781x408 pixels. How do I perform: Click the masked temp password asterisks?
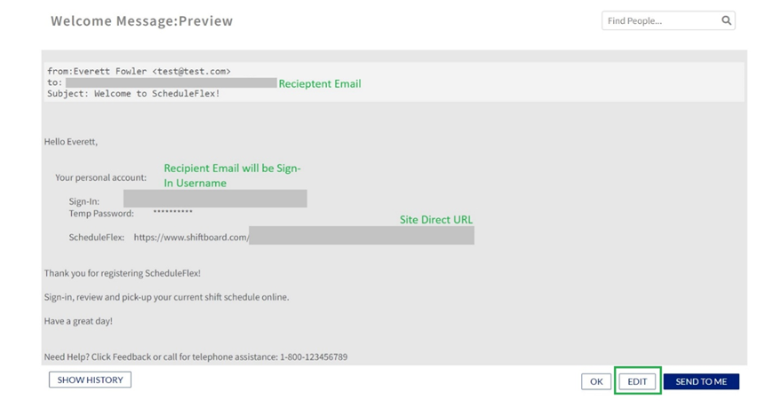click(173, 212)
